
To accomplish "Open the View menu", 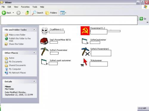I will point(16,7).
